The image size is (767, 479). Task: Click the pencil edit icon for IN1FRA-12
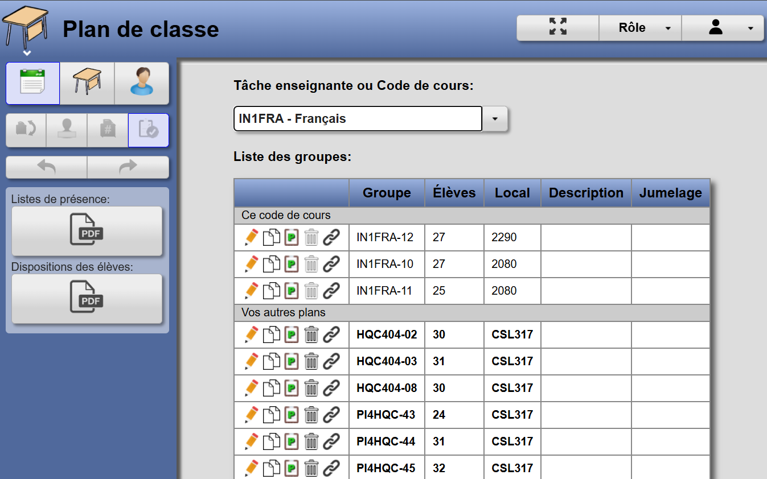(x=251, y=237)
